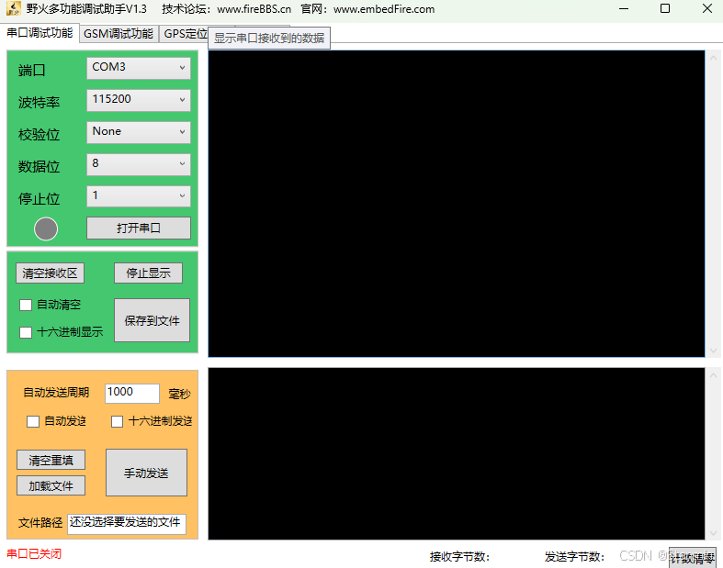This screenshot has width=723, height=568.
Task: Click the send area scrollbar up arrow
Action: [x=713, y=375]
